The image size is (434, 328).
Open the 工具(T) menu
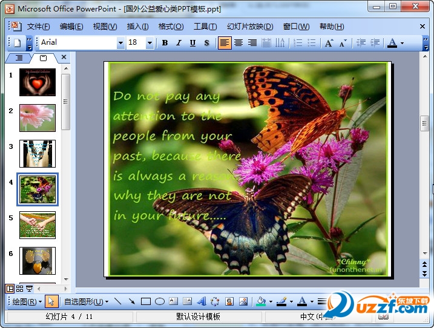click(205, 27)
